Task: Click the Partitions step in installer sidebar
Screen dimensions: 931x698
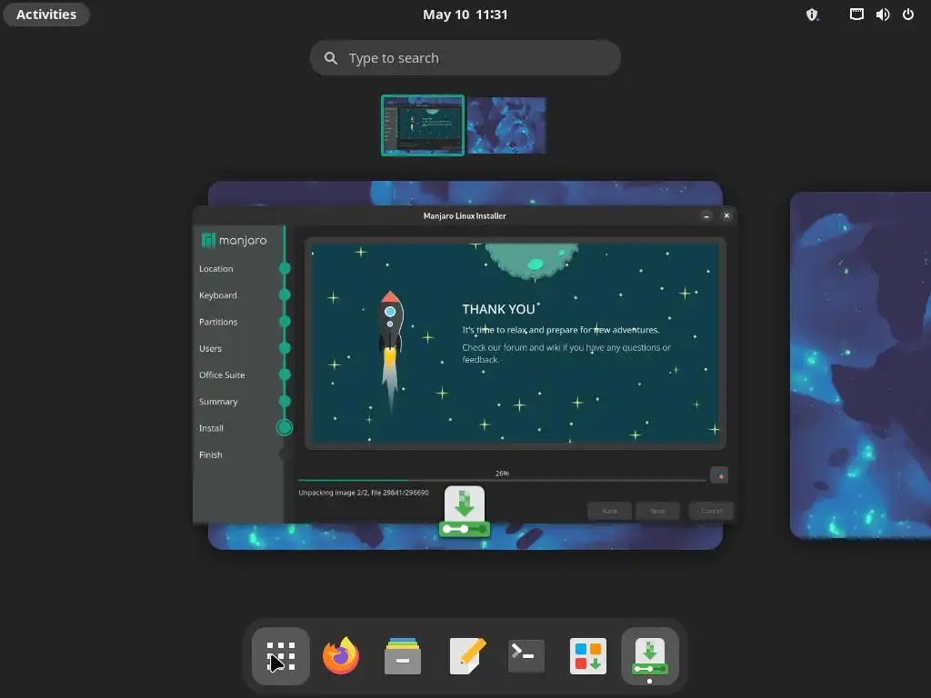Action: coord(218,322)
